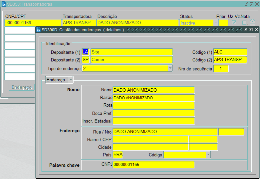This screenshot has height=179, width=260.
Task: Click the Endereço button in SD350 window
Action: pos(22,87)
